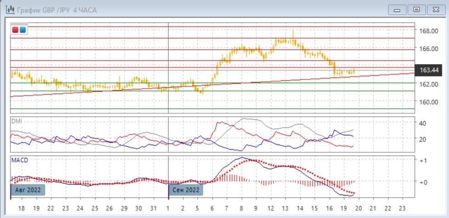Click the red square chart button
The width and height of the screenshot is (449, 218).
click(x=16, y=30)
